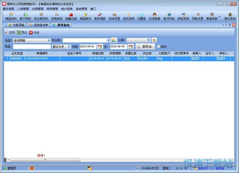Screen dimensions: 239x173
Task: Open the 入库管理 menu
Action: coord(23,9)
